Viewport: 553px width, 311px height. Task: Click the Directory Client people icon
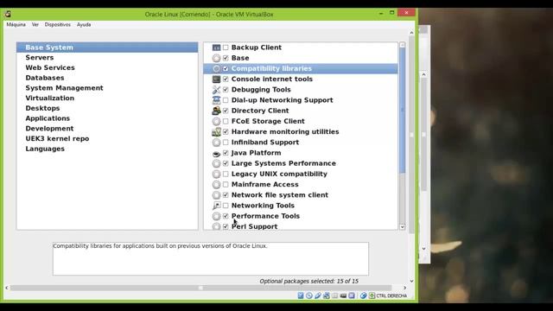tap(216, 111)
